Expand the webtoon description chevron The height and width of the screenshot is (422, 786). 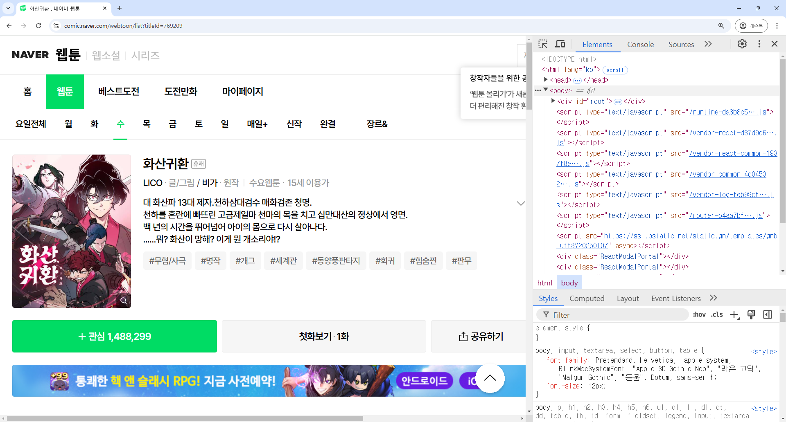521,203
